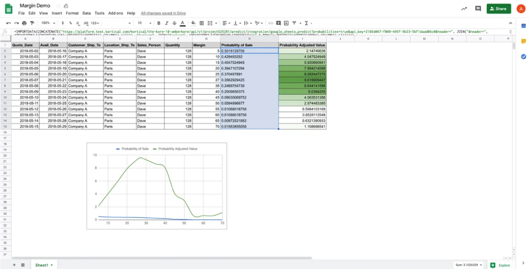Open horizontal align dropdown
Viewport: 529px width, 269px height.
pos(226,23)
